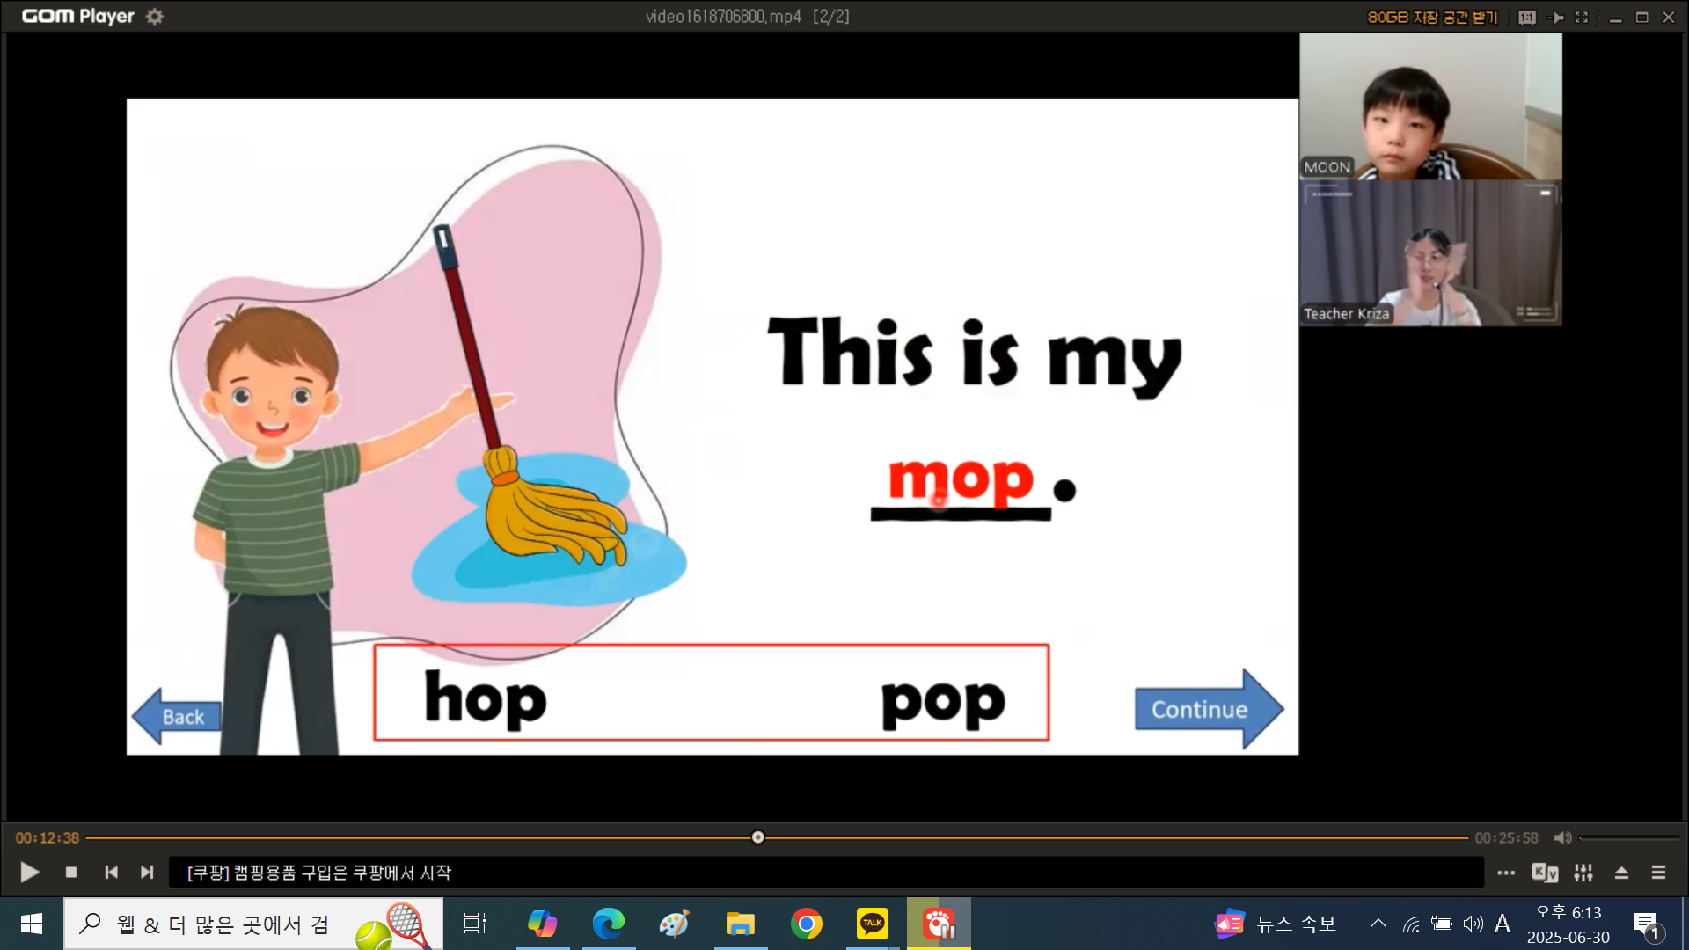Toggle fullscreen mode icon
Screen dimensions: 1689x950
coord(1582,18)
